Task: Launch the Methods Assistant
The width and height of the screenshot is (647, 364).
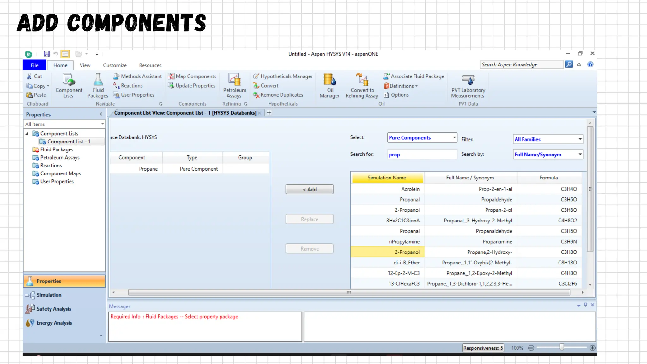Action: click(137, 76)
